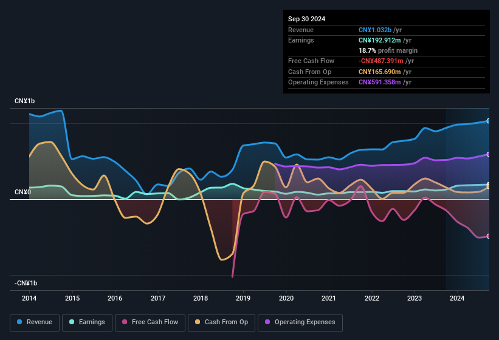
Task: Click the 2022 x-axis label
Action: (x=372, y=298)
